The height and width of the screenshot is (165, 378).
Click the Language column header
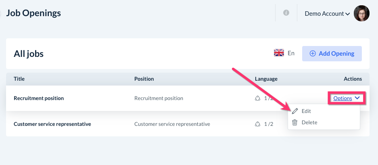(x=266, y=79)
